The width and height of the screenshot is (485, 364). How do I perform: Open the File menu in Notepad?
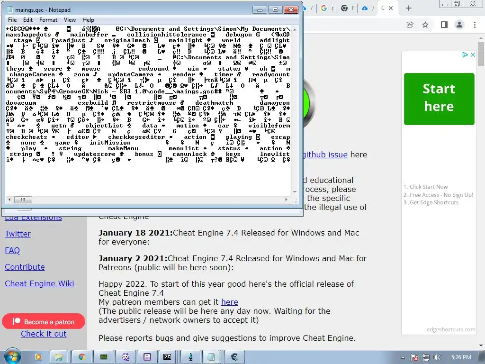[12, 20]
